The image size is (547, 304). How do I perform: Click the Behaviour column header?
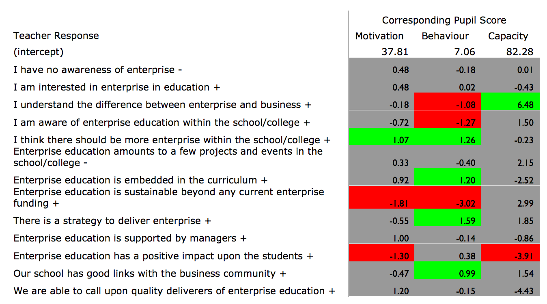click(x=445, y=36)
